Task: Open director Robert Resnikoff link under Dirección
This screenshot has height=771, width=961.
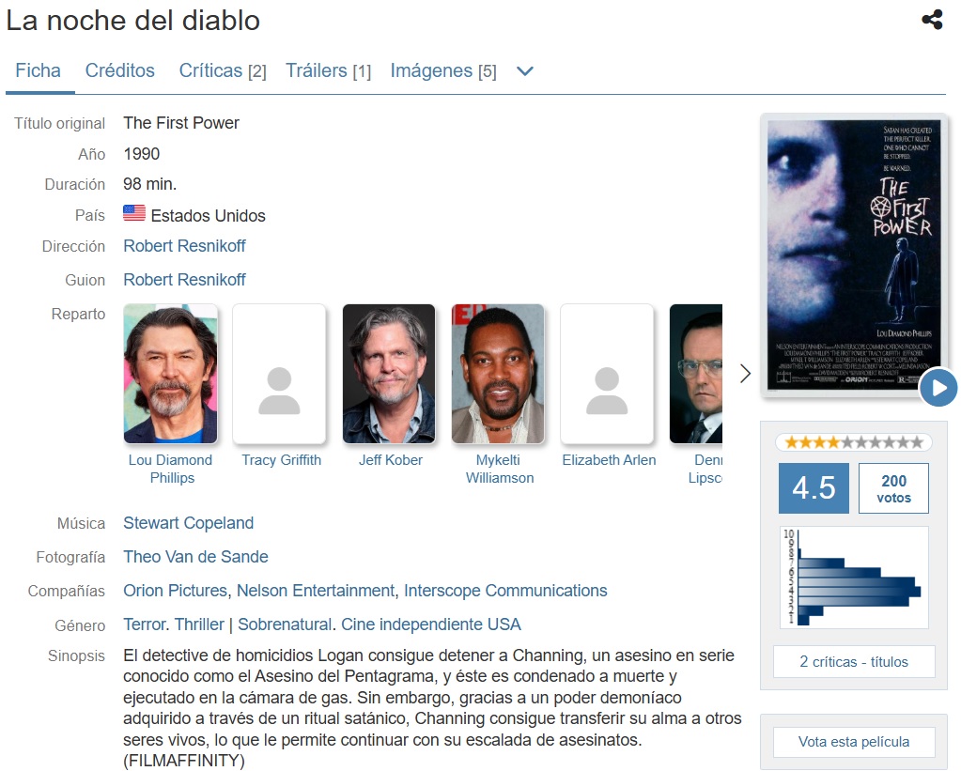Action: tap(184, 246)
